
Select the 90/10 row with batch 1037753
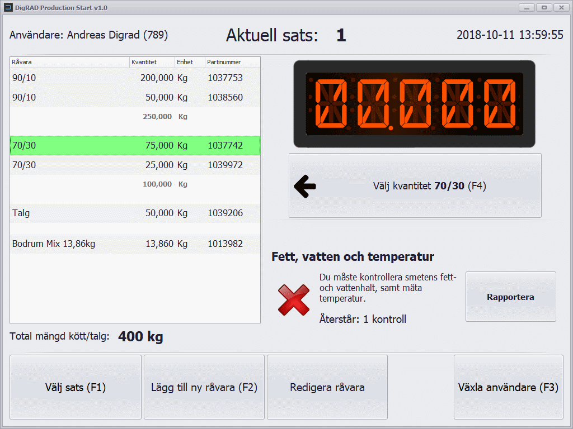pyautogui.click(x=135, y=78)
